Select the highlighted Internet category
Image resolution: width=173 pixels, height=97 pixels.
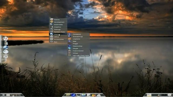coord(58,34)
